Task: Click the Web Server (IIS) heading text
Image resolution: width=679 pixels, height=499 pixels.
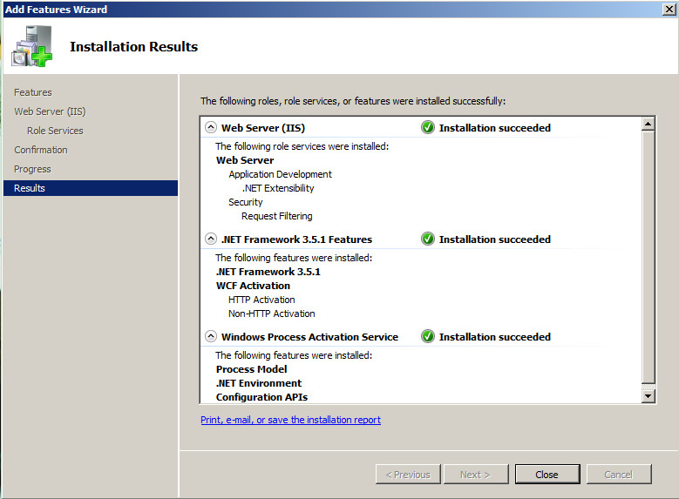Action: coord(263,128)
